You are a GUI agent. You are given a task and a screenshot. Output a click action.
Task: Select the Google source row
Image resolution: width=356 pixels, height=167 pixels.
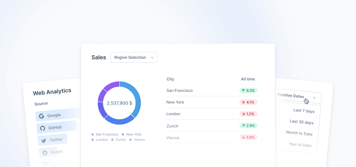point(58,115)
